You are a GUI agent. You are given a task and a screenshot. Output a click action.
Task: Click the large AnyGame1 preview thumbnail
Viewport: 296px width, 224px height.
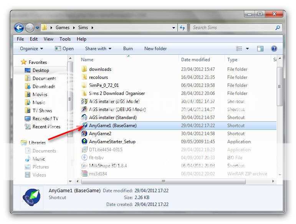click(x=31, y=198)
